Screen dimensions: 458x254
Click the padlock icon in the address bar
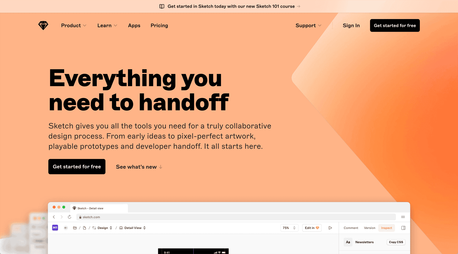point(80,217)
